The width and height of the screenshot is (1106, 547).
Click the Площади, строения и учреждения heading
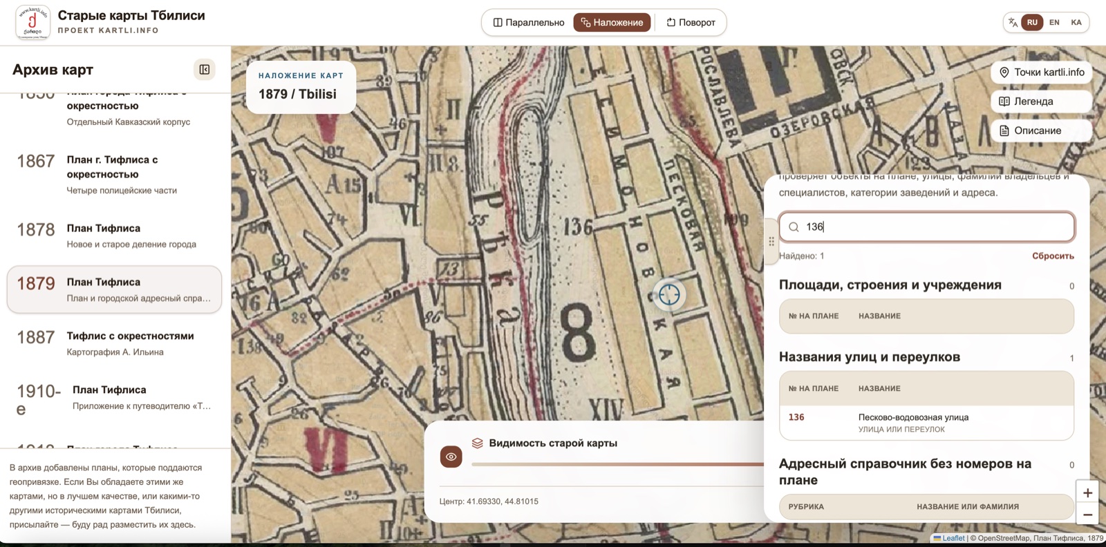(x=890, y=285)
